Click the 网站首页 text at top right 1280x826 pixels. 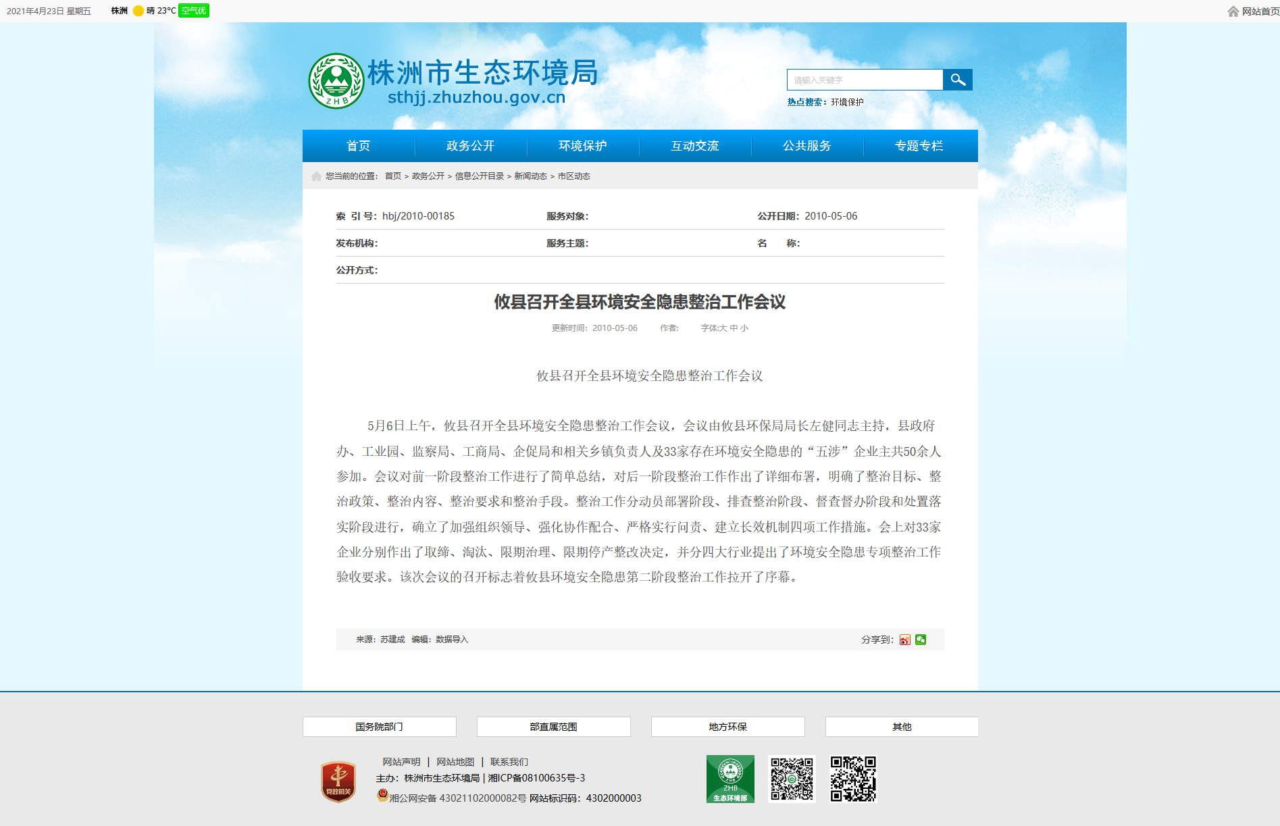point(1260,11)
